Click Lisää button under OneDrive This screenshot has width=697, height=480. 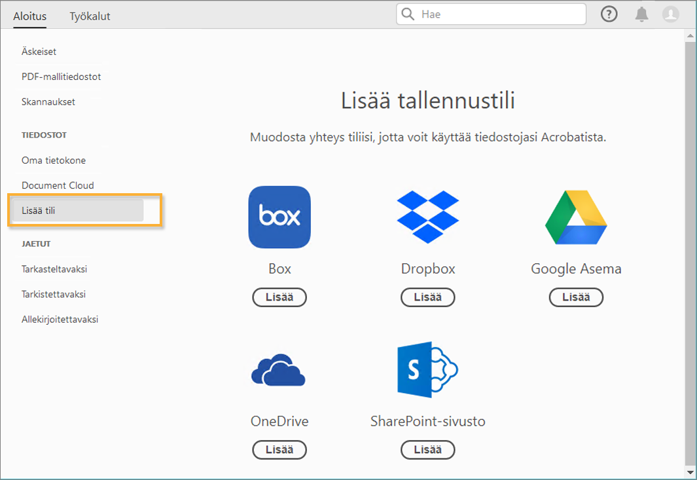[x=279, y=450]
